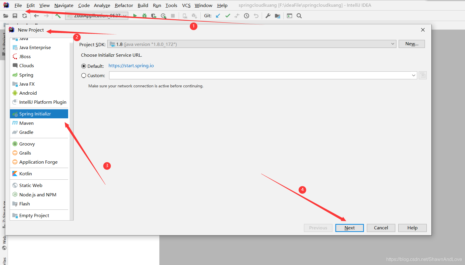Click the green Run play icon
The image size is (465, 265).
135,16
